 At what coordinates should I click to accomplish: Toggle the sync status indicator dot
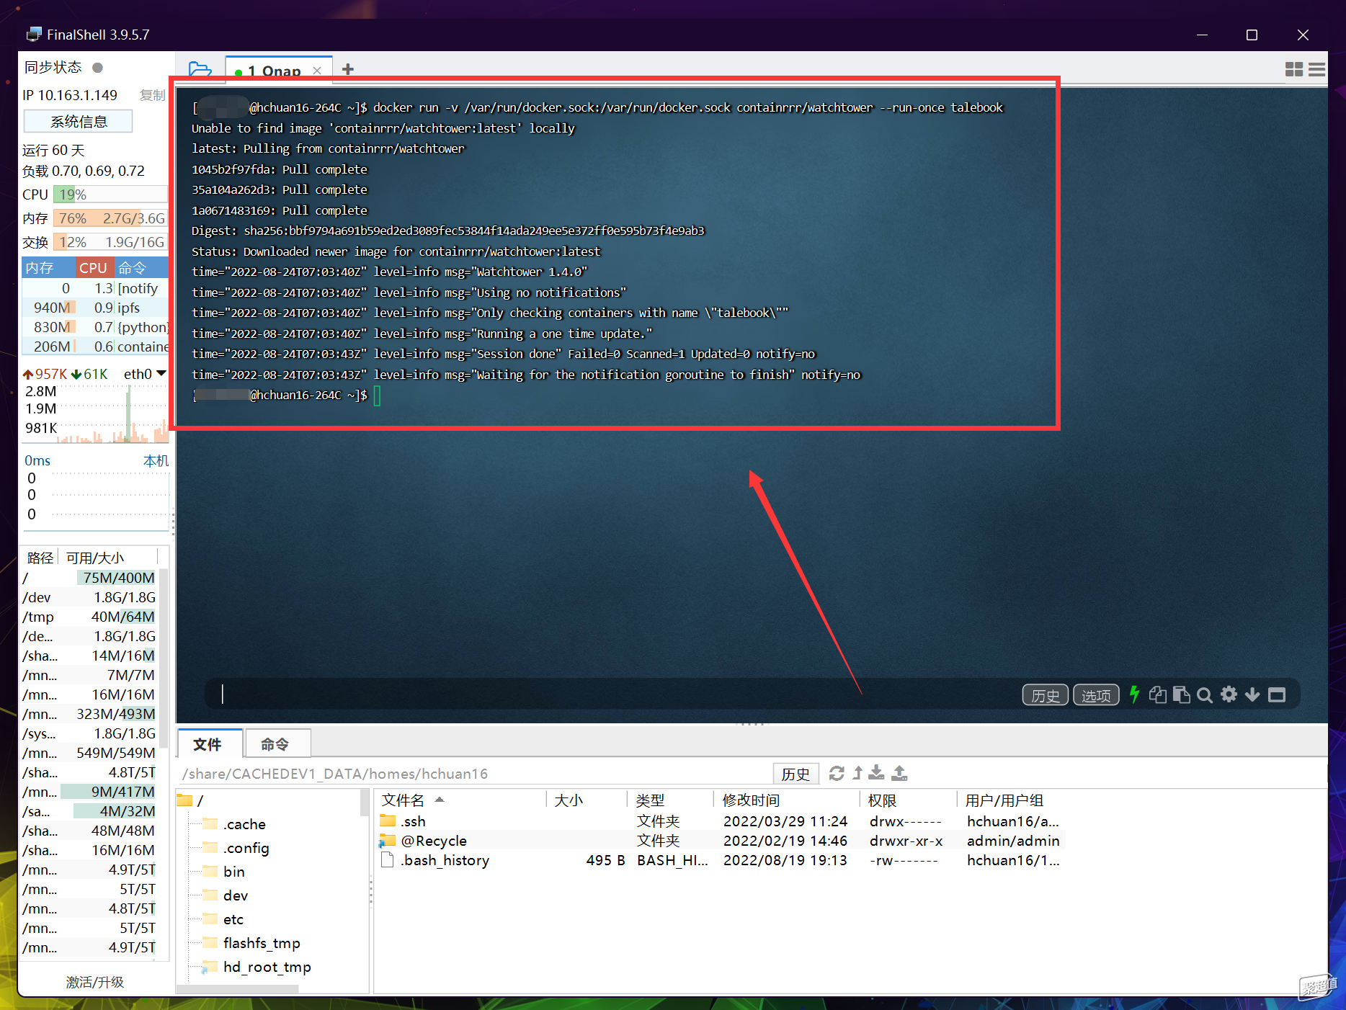97,68
